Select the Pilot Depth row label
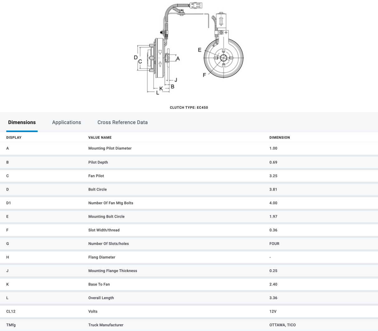Screen dimensions: 378x331 [98, 162]
